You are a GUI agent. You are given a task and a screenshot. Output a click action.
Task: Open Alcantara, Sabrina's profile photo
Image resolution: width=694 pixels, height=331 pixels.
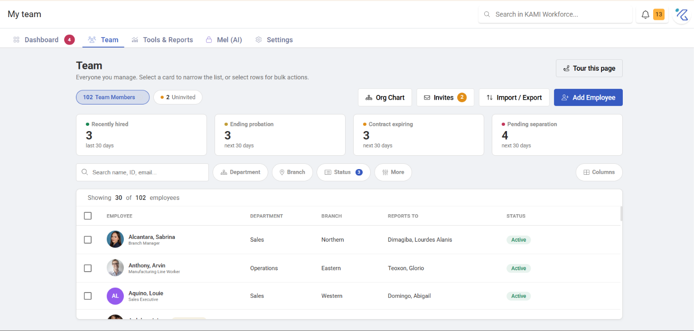click(x=115, y=239)
